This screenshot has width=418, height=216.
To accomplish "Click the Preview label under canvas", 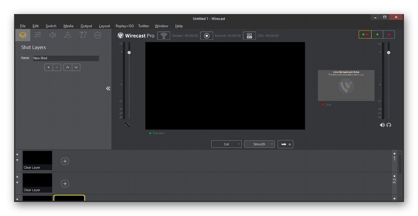I will pyautogui.click(x=158, y=133).
